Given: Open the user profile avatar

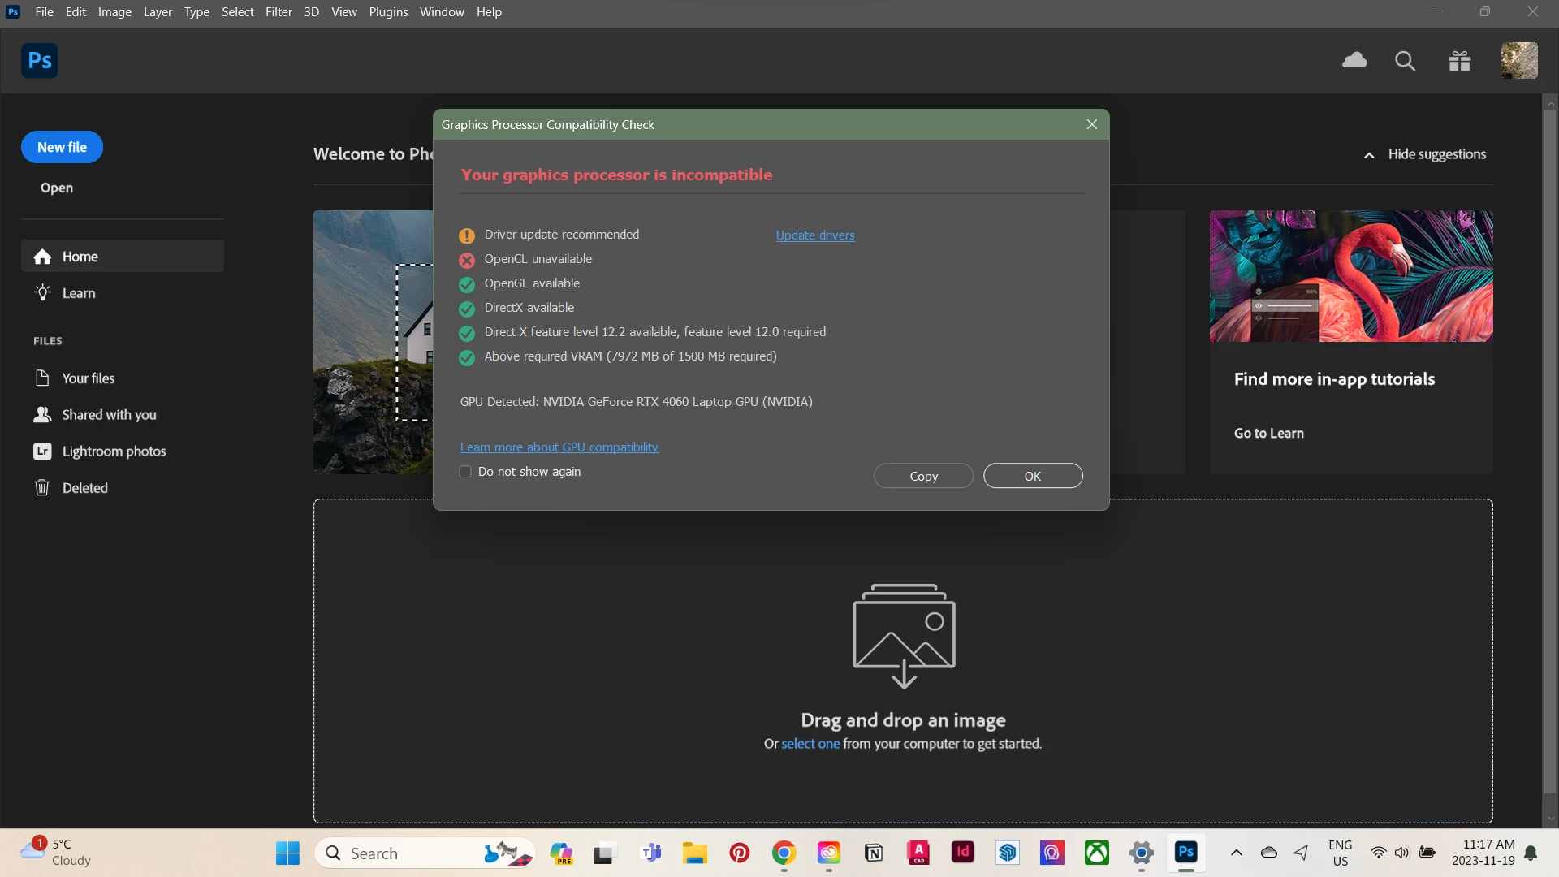Looking at the screenshot, I should tap(1518, 61).
